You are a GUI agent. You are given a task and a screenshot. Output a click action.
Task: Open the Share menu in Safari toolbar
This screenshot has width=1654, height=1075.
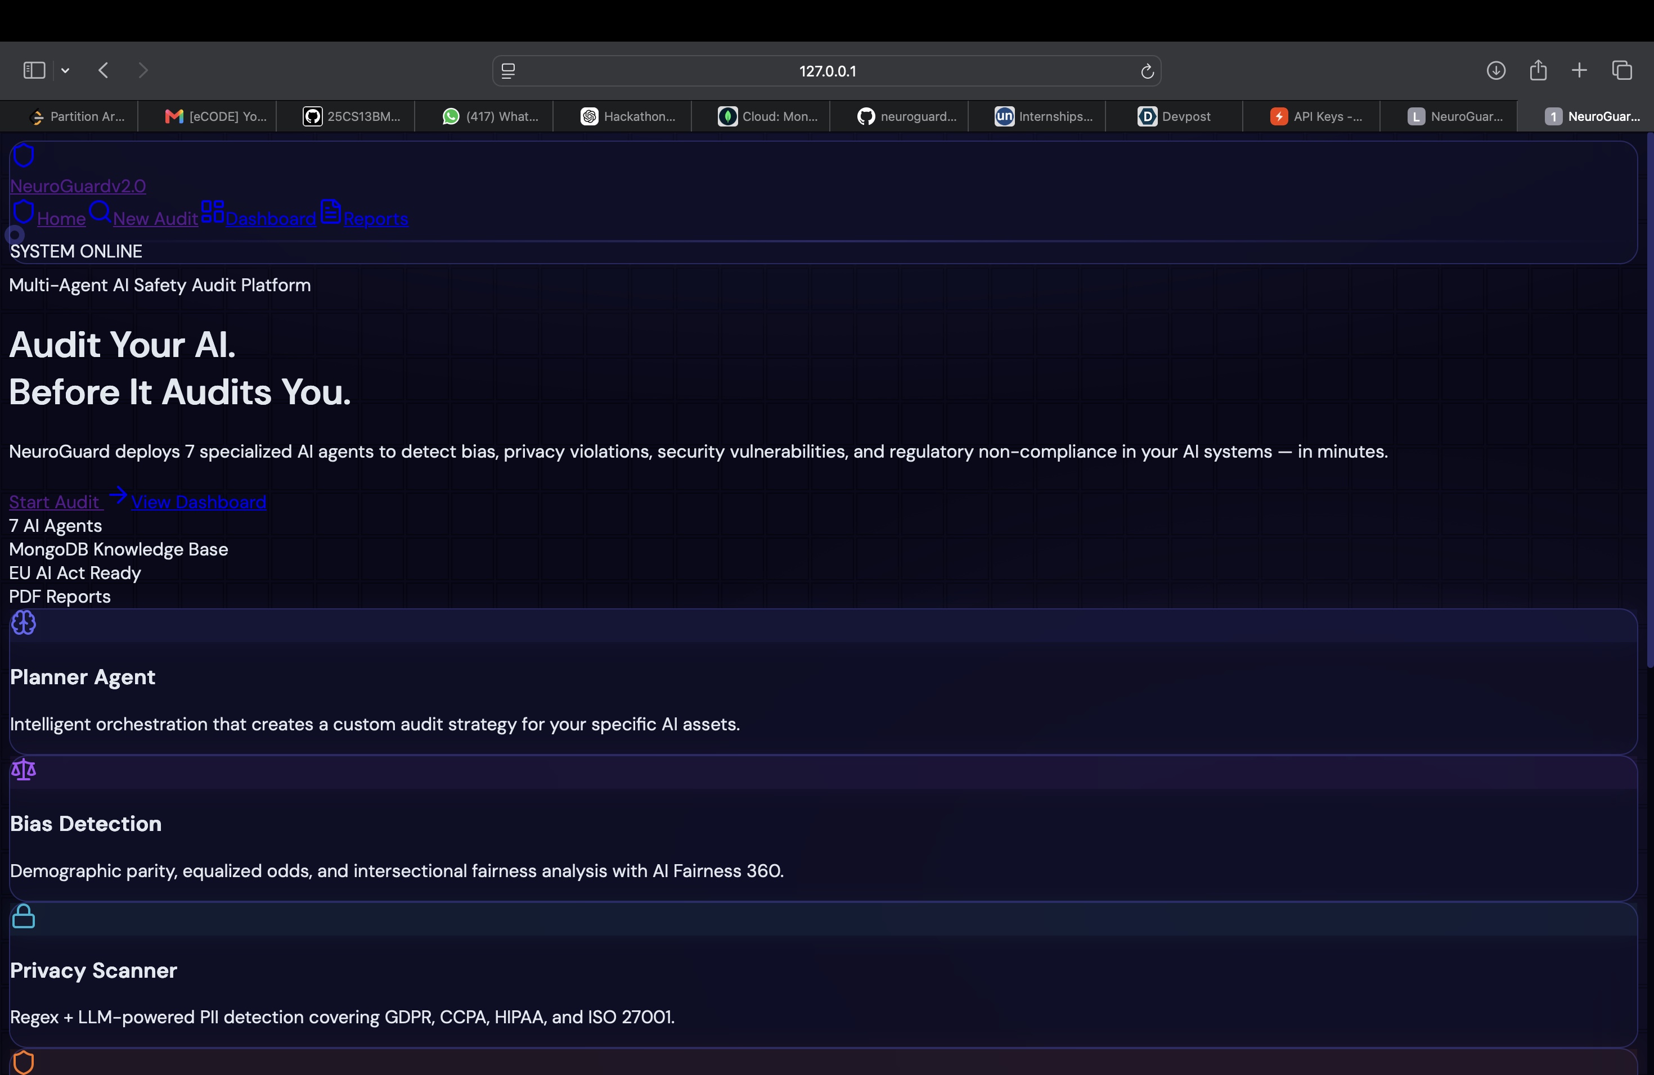coord(1538,70)
